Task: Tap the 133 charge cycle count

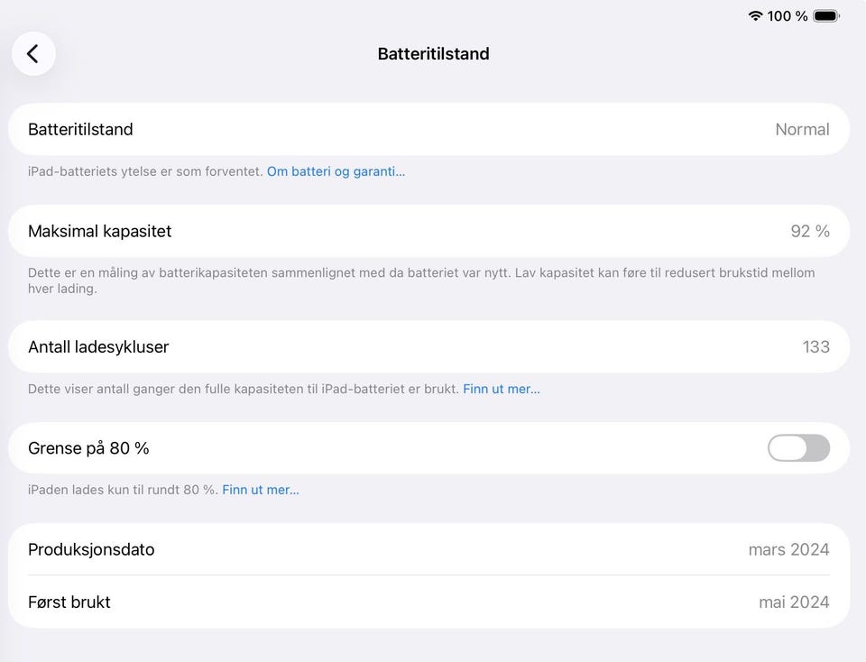Action: [x=815, y=346]
